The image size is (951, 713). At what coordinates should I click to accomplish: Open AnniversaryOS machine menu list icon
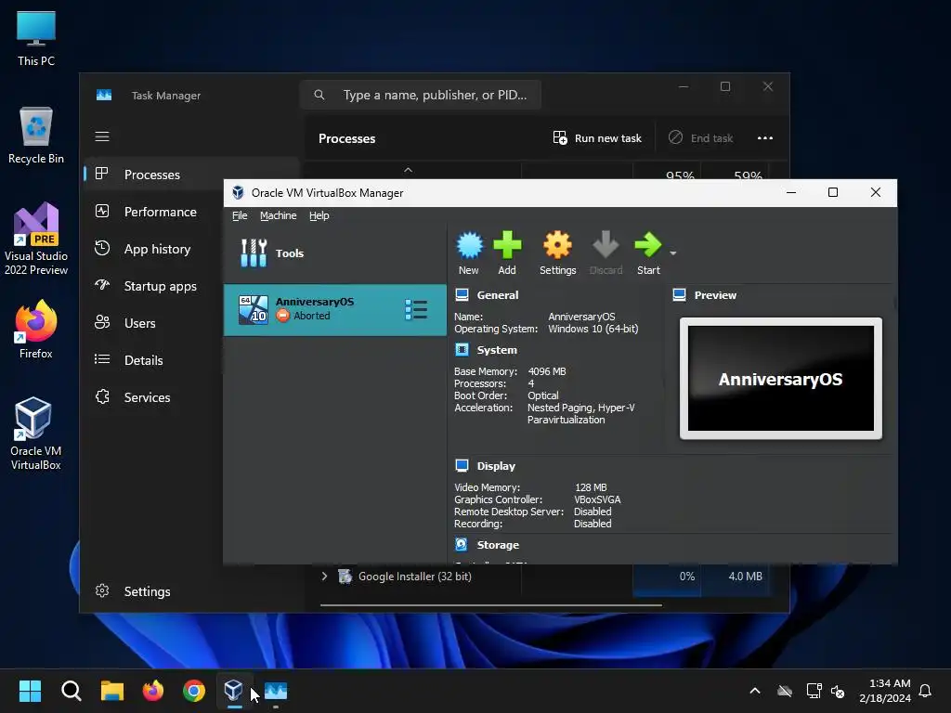coord(416,309)
